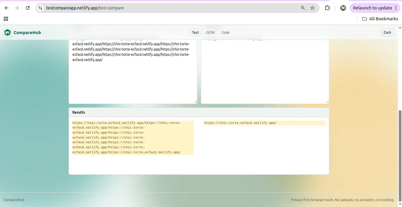
Task: Click the browser forward arrow
Action: tap(17, 8)
